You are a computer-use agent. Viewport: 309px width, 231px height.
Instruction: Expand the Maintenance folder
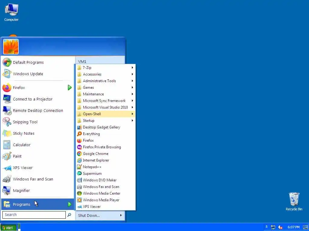tap(106, 94)
